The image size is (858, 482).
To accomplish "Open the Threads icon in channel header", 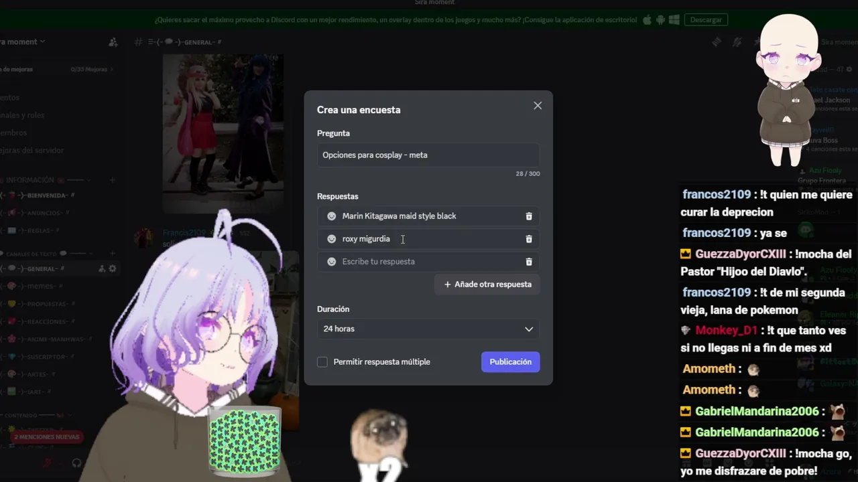I will (717, 42).
